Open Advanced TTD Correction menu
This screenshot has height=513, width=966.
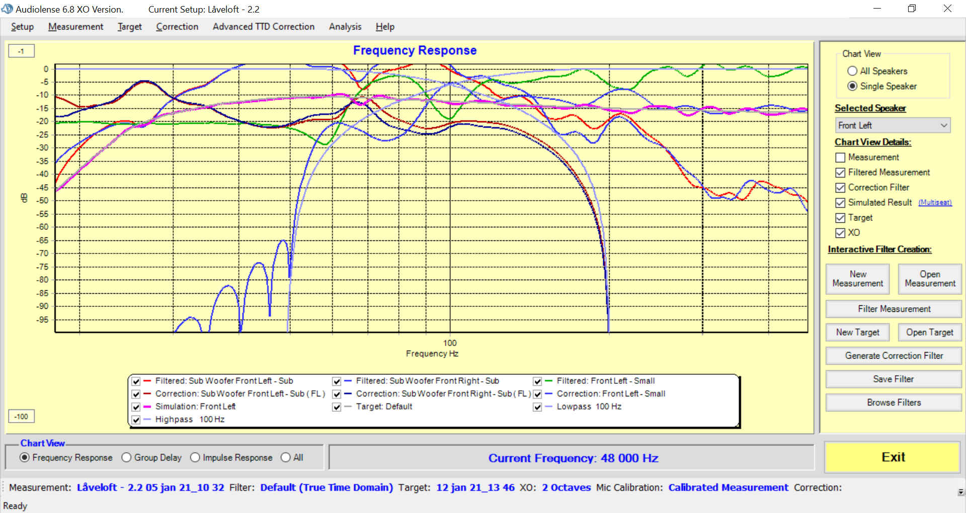click(264, 27)
